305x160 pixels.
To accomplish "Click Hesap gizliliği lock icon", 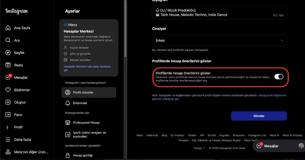I will [68, 155].
